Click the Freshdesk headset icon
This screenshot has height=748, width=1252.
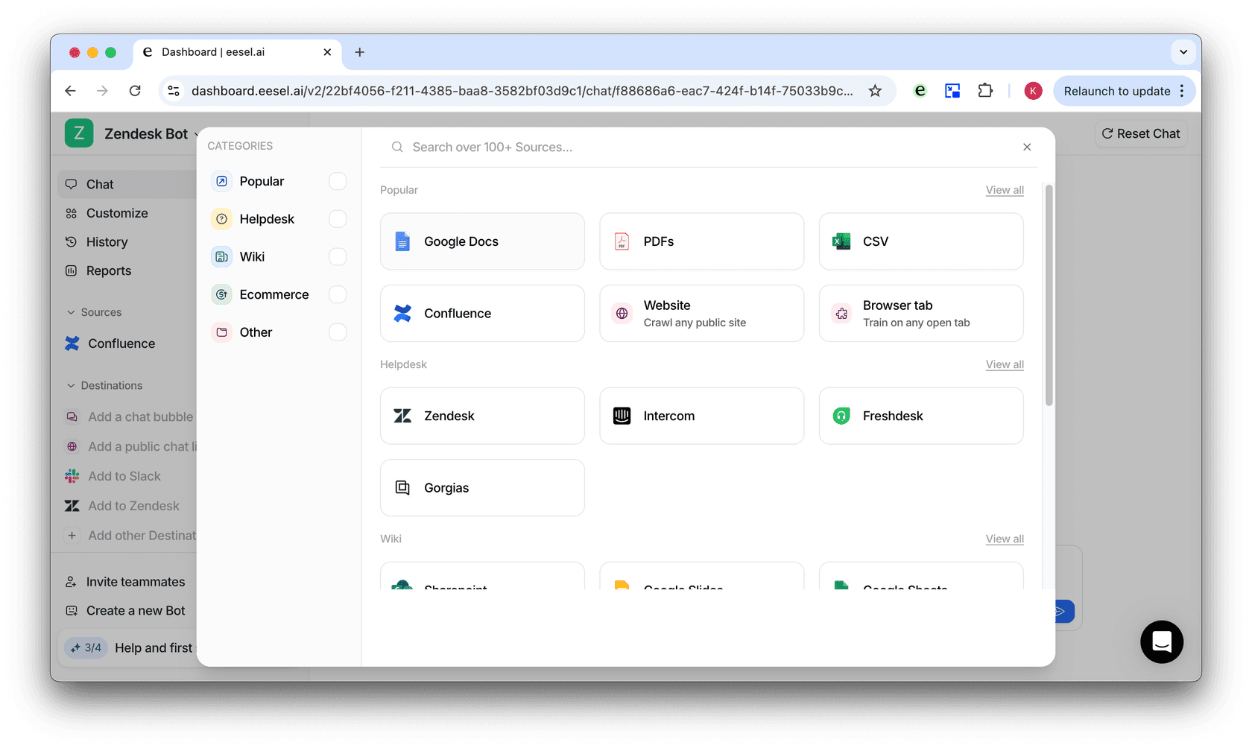(x=841, y=416)
